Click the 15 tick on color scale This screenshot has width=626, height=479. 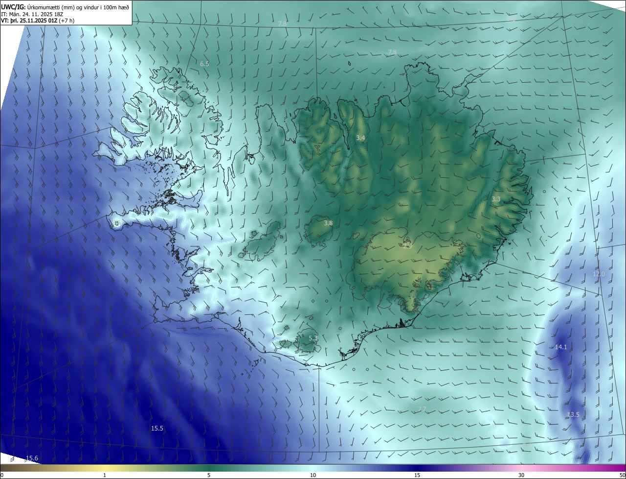pos(417,476)
